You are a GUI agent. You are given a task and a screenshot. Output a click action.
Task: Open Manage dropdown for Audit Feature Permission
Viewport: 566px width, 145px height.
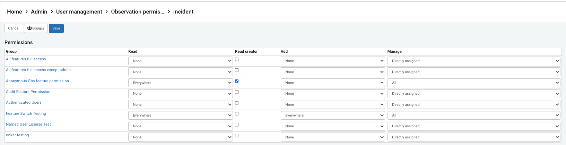click(x=473, y=94)
